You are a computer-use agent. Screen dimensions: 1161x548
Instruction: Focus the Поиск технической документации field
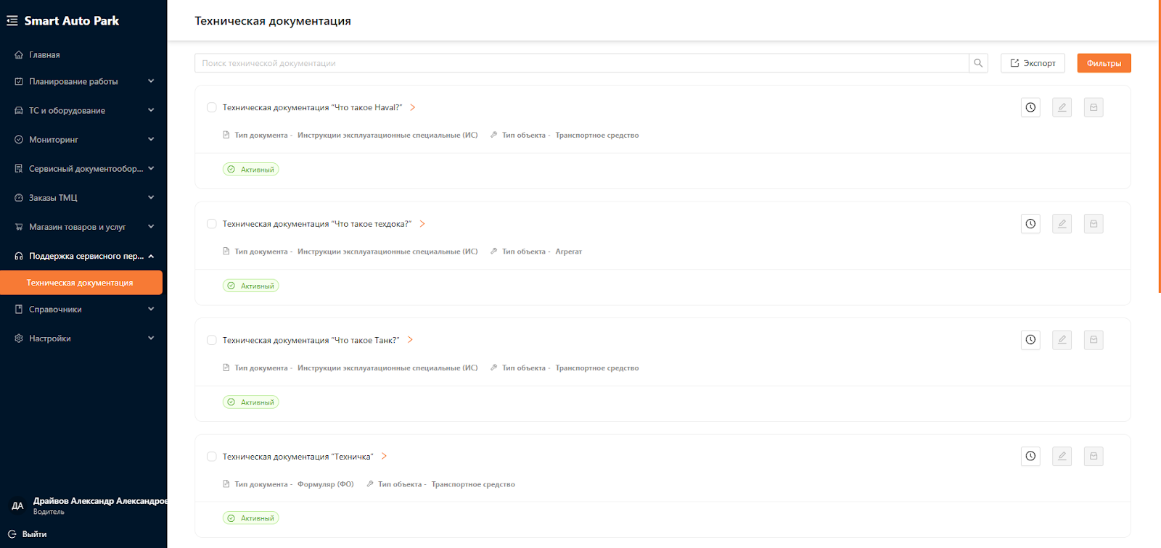582,63
